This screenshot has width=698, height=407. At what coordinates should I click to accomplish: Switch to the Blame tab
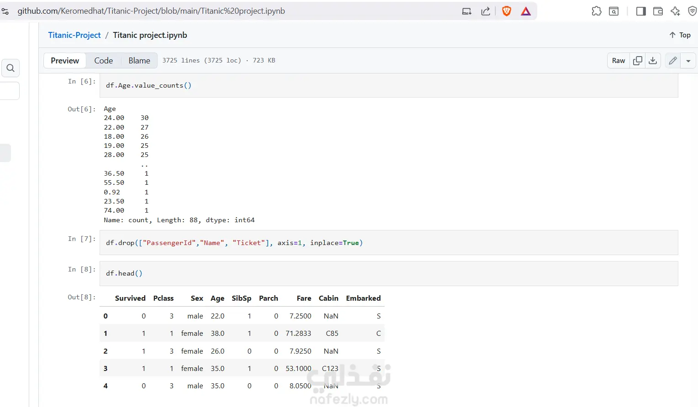click(139, 61)
